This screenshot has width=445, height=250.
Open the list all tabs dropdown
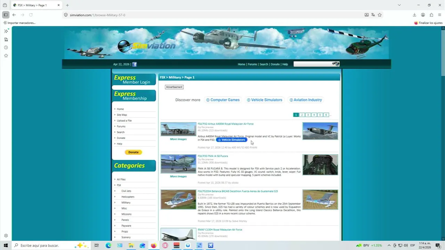tap(399, 5)
